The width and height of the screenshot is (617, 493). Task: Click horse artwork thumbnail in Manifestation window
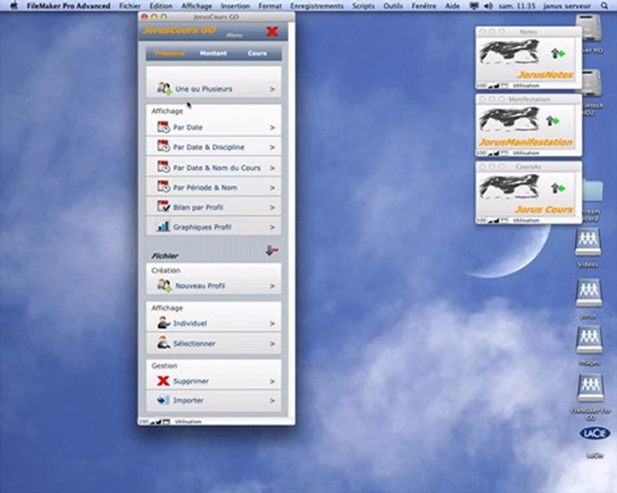[509, 119]
